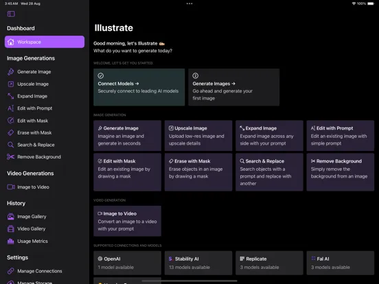Toggle the sidebar panel icon
The height and width of the screenshot is (284, 379).
11,14
